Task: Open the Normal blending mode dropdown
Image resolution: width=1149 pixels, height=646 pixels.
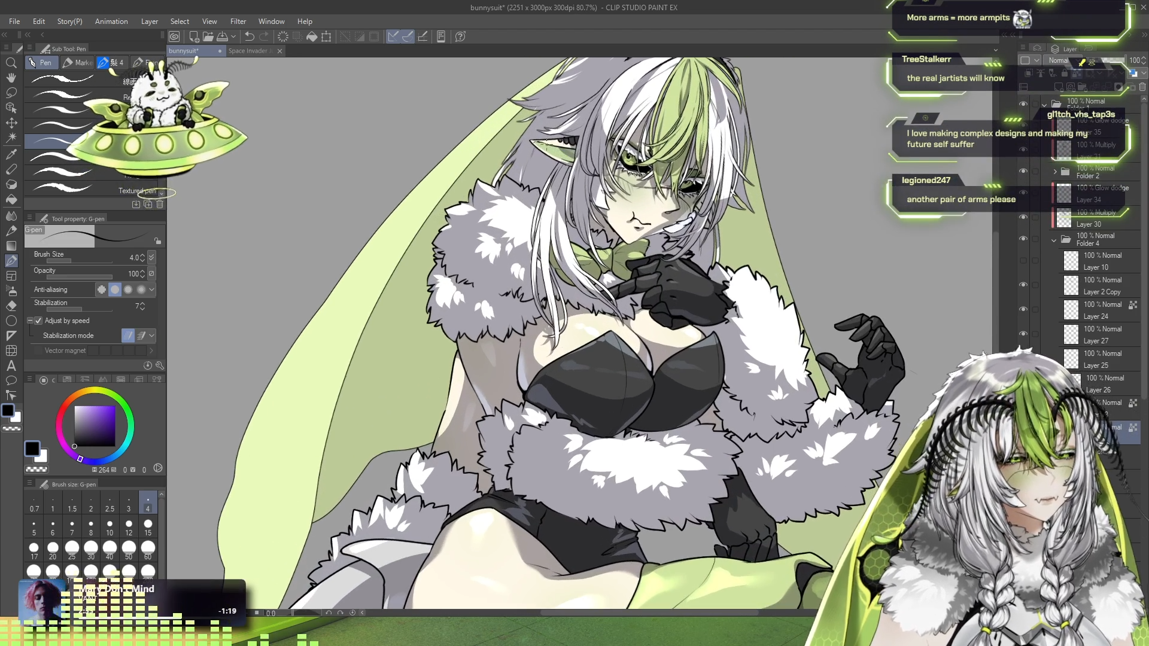Action: 1058,60
